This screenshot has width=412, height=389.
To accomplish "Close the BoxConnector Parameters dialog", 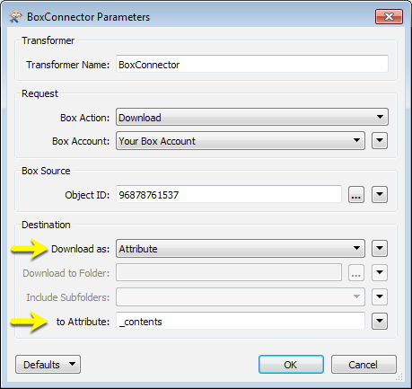I will click(389, 16).
